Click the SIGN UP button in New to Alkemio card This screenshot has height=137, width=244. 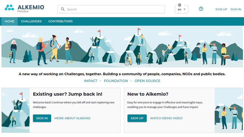point(137,118)
